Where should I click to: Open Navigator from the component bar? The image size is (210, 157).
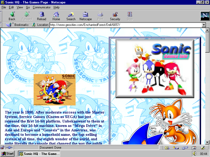tap(167, 148)
